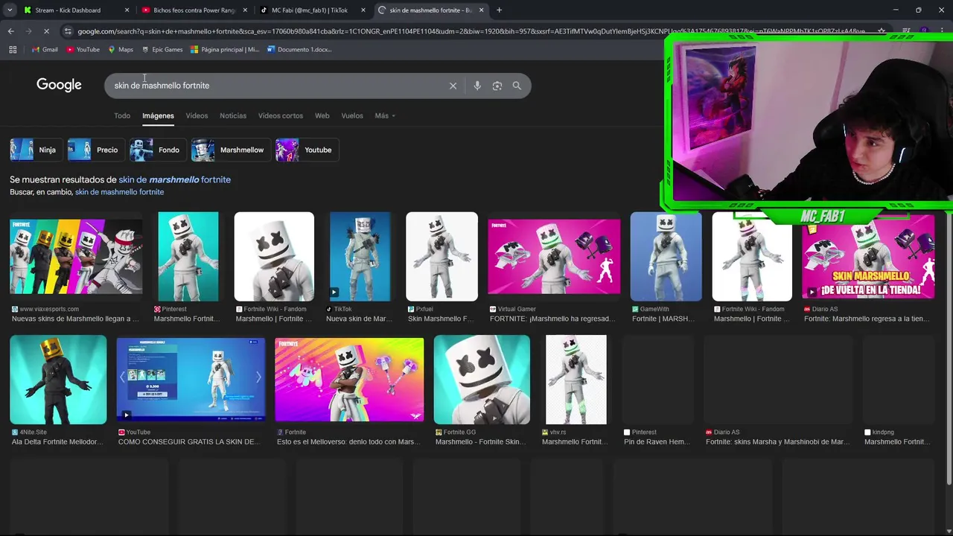Open Diario AS De vuelta en la tienda image
Image resolution: width=953 pixels, height=536 pixels.
[x=868, y=257]
